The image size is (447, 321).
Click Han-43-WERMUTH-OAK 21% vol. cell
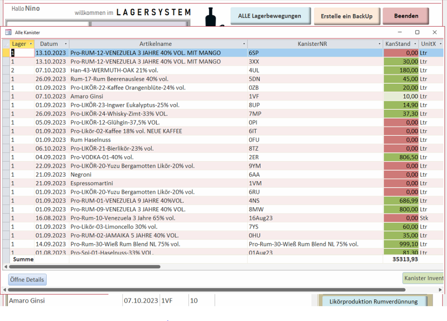tap(158, 70)
